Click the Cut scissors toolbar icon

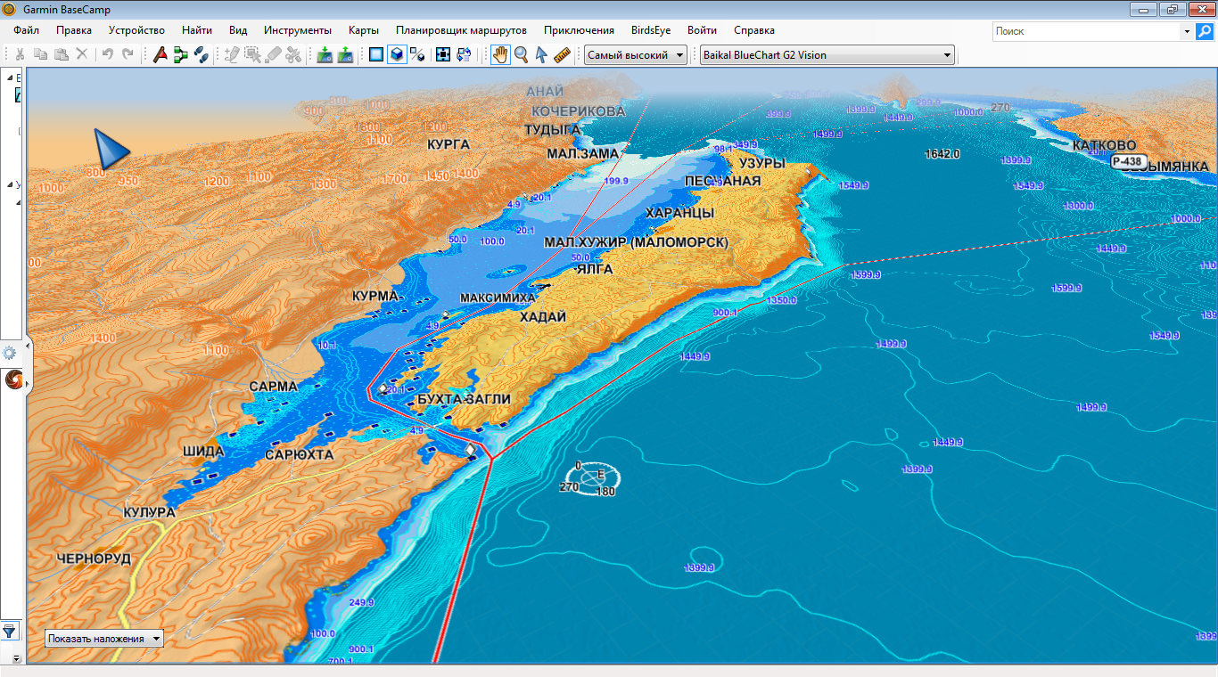19,54
